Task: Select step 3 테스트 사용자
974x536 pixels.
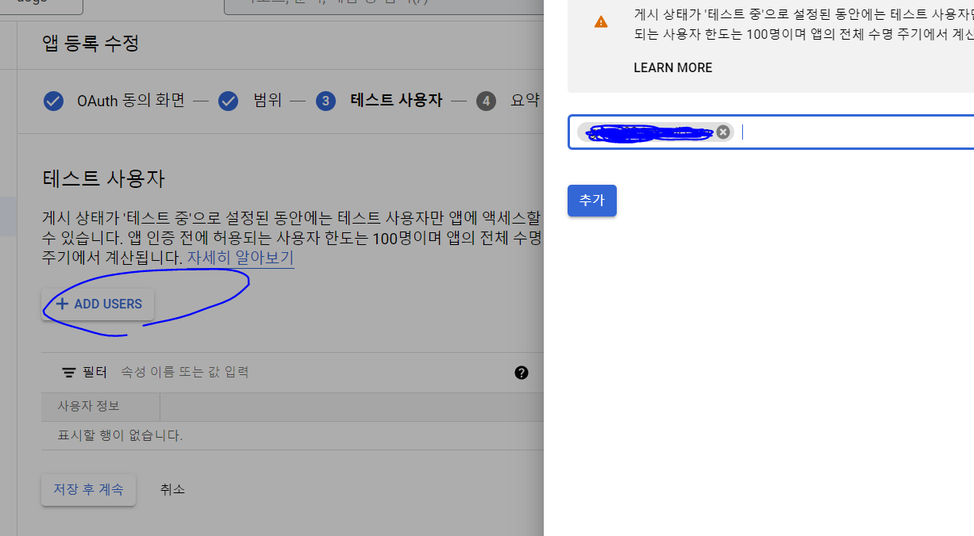Action: pyautogui.click(x=379, y=101)
